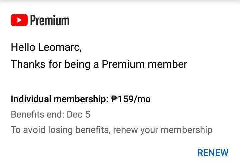Click the Premium wordmark beside the logo
Viewport: 240px width, 168px height.
click(x=50, y=20)
